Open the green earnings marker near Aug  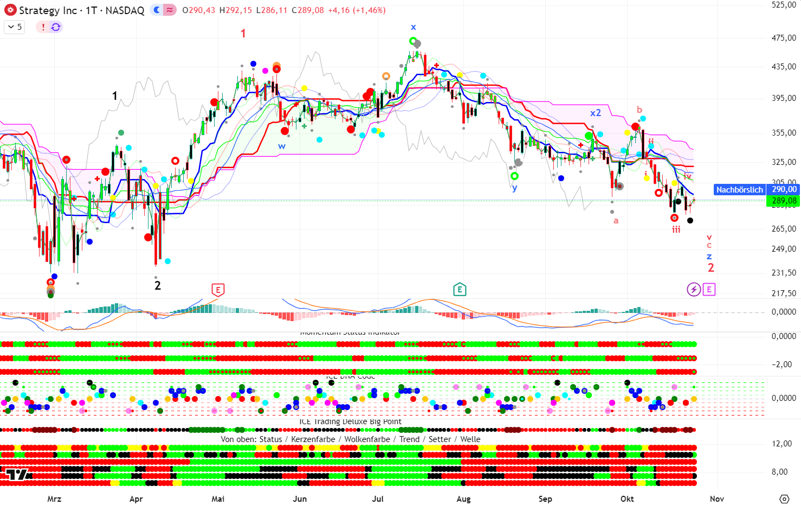coord(460,290)
